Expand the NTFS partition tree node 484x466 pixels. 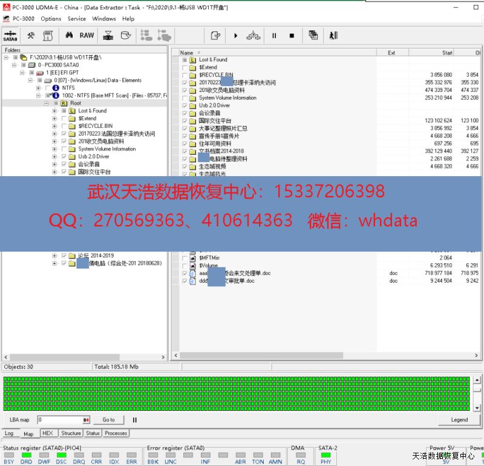(39, 88)
